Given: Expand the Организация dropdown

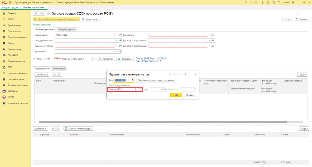Looking at the screenshot, I should tap(116, 35).
